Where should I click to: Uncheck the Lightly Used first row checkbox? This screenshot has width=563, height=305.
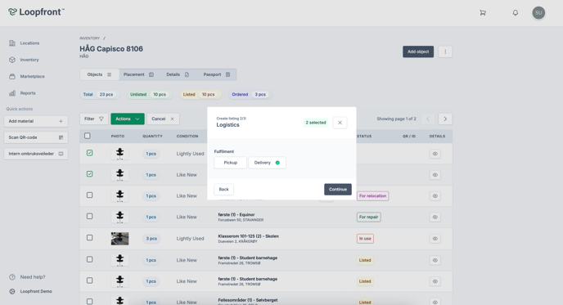coord(89,153)
